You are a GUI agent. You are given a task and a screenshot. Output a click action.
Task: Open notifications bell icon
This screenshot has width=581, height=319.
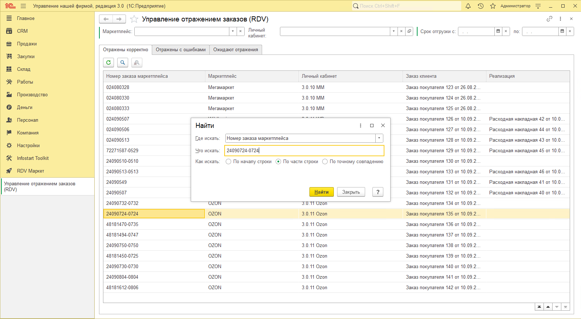468,6
